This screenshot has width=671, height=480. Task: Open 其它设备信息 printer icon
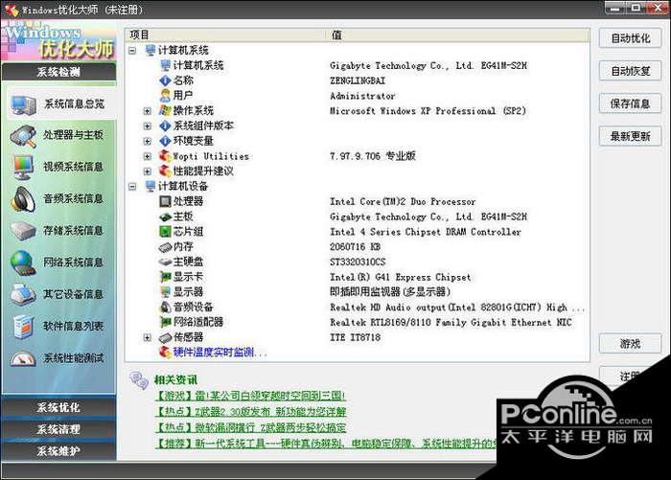23,294
